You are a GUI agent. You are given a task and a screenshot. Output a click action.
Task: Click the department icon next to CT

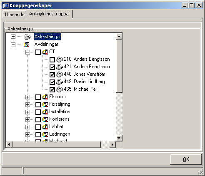pyautogui.click(x=45, y=52)
